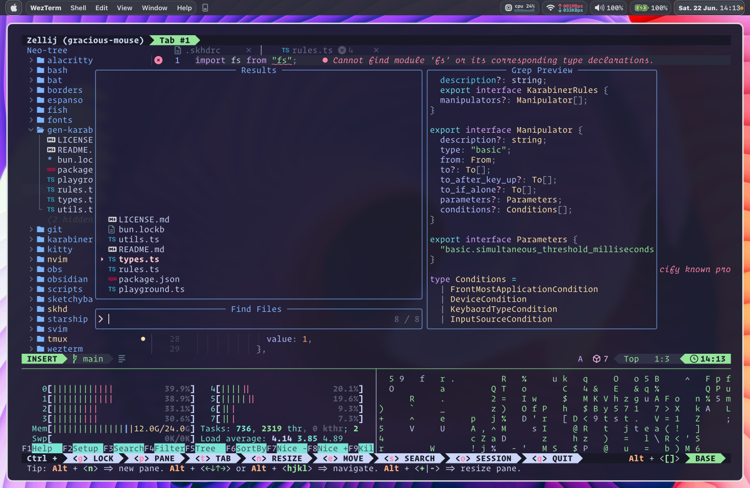Viewport: 750px width, 488px height.
Task: Click the Wi-Fi status icon
Action: [x=550, y=8]
